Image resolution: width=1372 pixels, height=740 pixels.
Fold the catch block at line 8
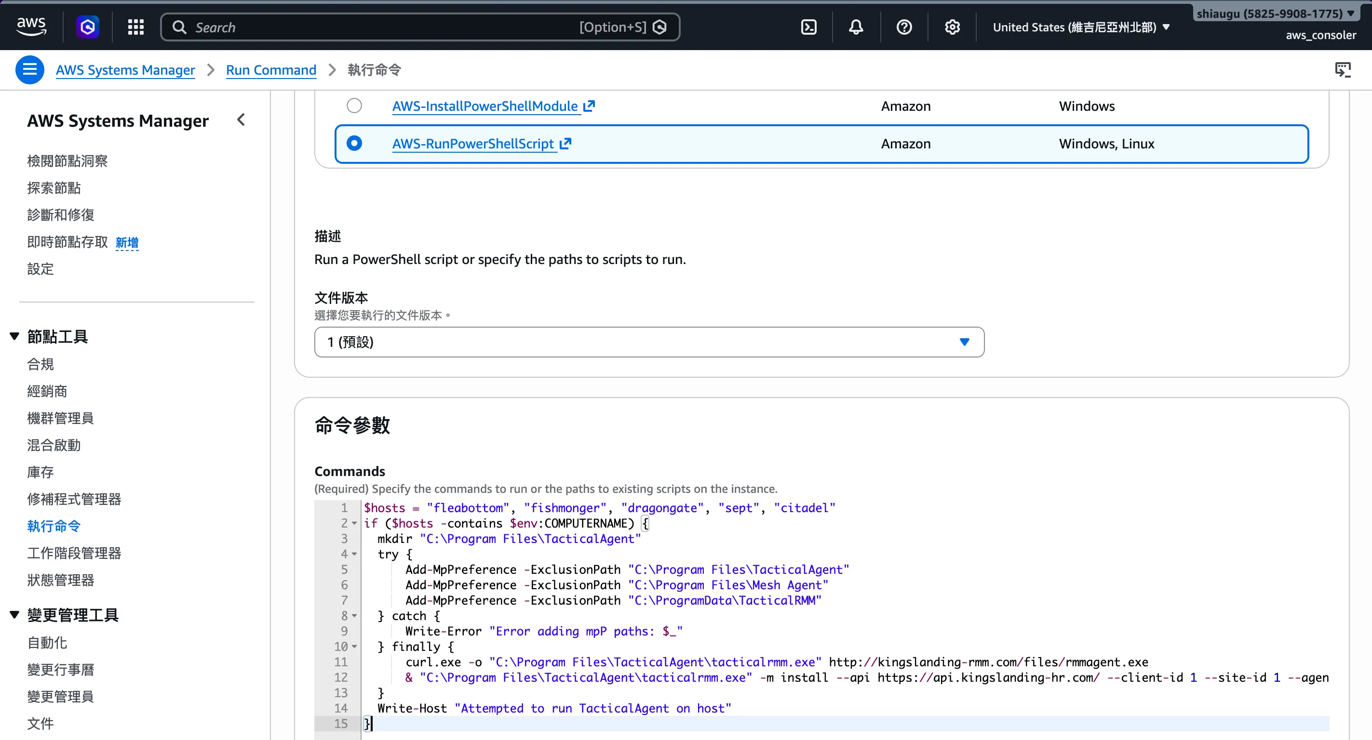(354, 617)
